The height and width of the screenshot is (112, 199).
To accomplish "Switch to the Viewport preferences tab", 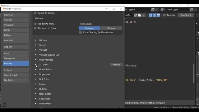I will pyautogui.click(x=16, y=25).
